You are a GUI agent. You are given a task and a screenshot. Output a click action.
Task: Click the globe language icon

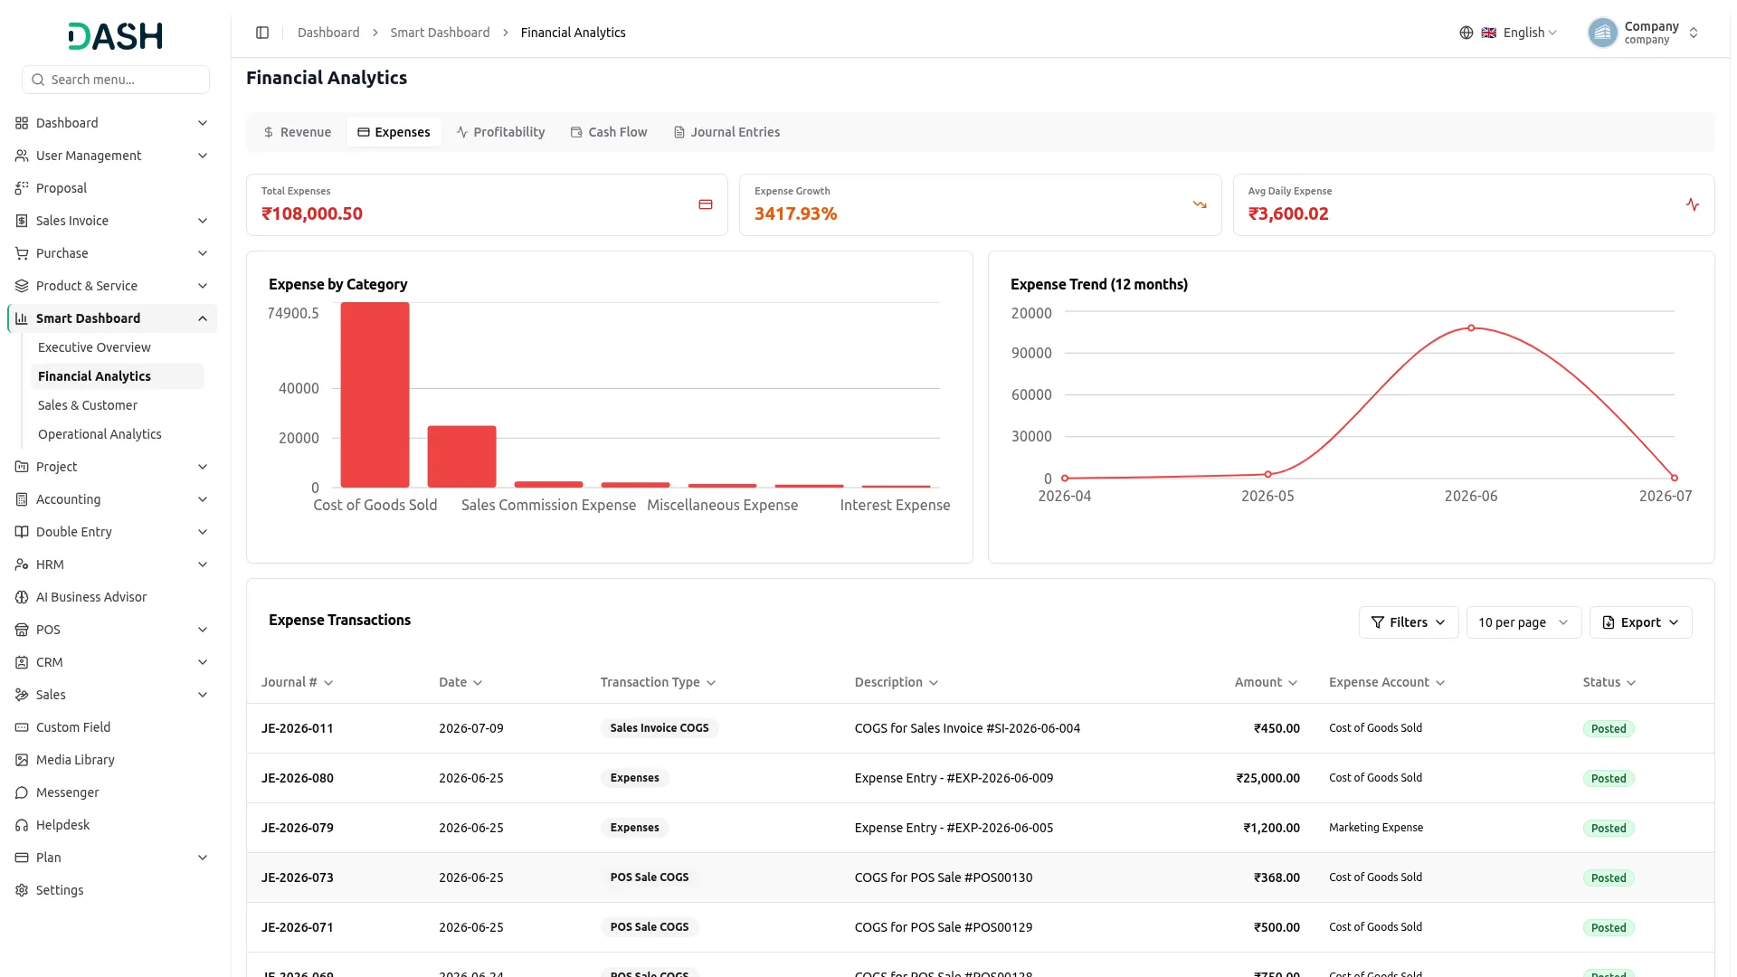(x=1466, y=33)
